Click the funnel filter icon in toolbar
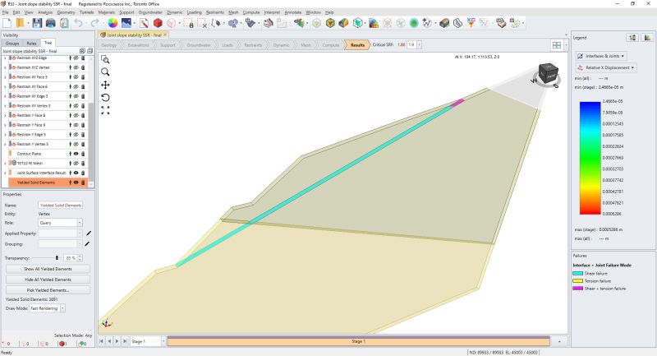Screen dimensions: 657x356 click(471, 23)
